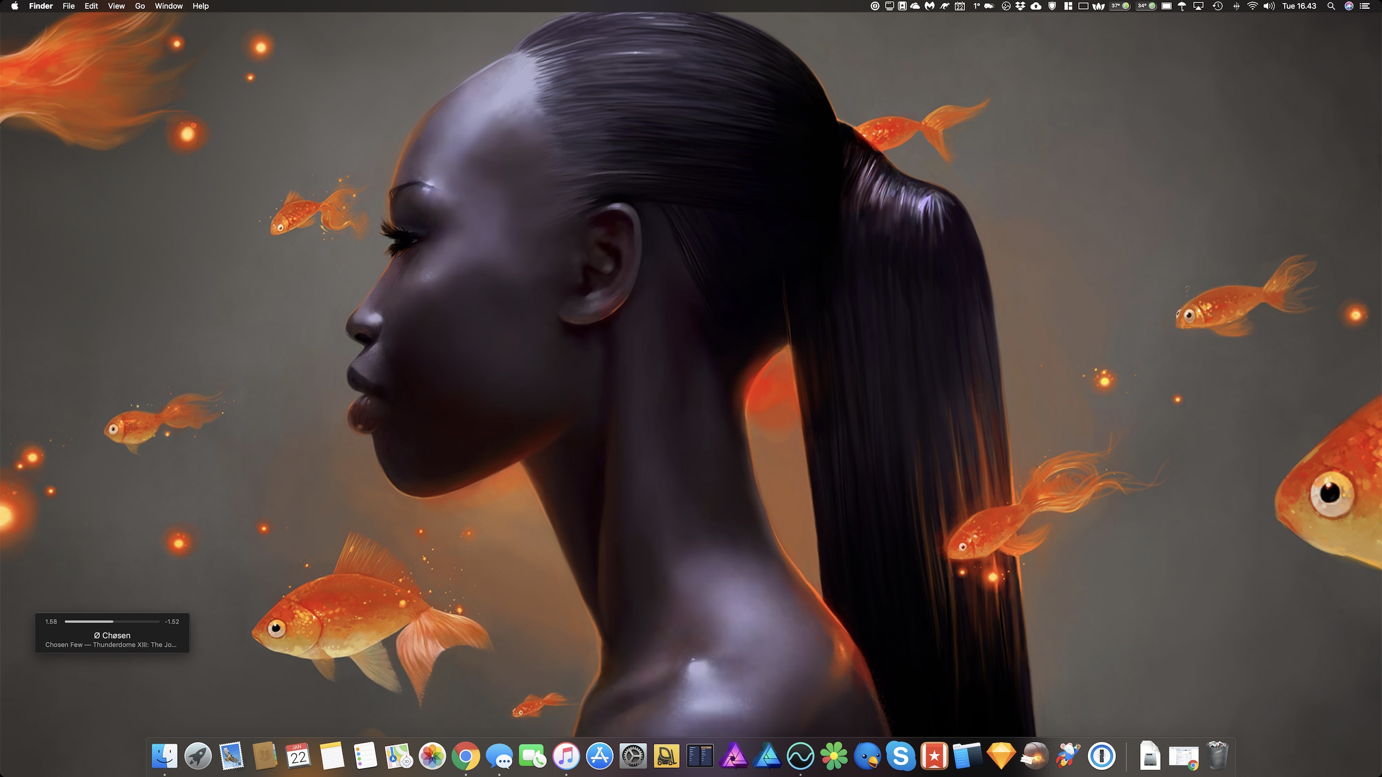The image size is (1382, 777).
Task: Open the umbrella menu bar icon
Action: pyautogui.click(x=1182, y=6)
